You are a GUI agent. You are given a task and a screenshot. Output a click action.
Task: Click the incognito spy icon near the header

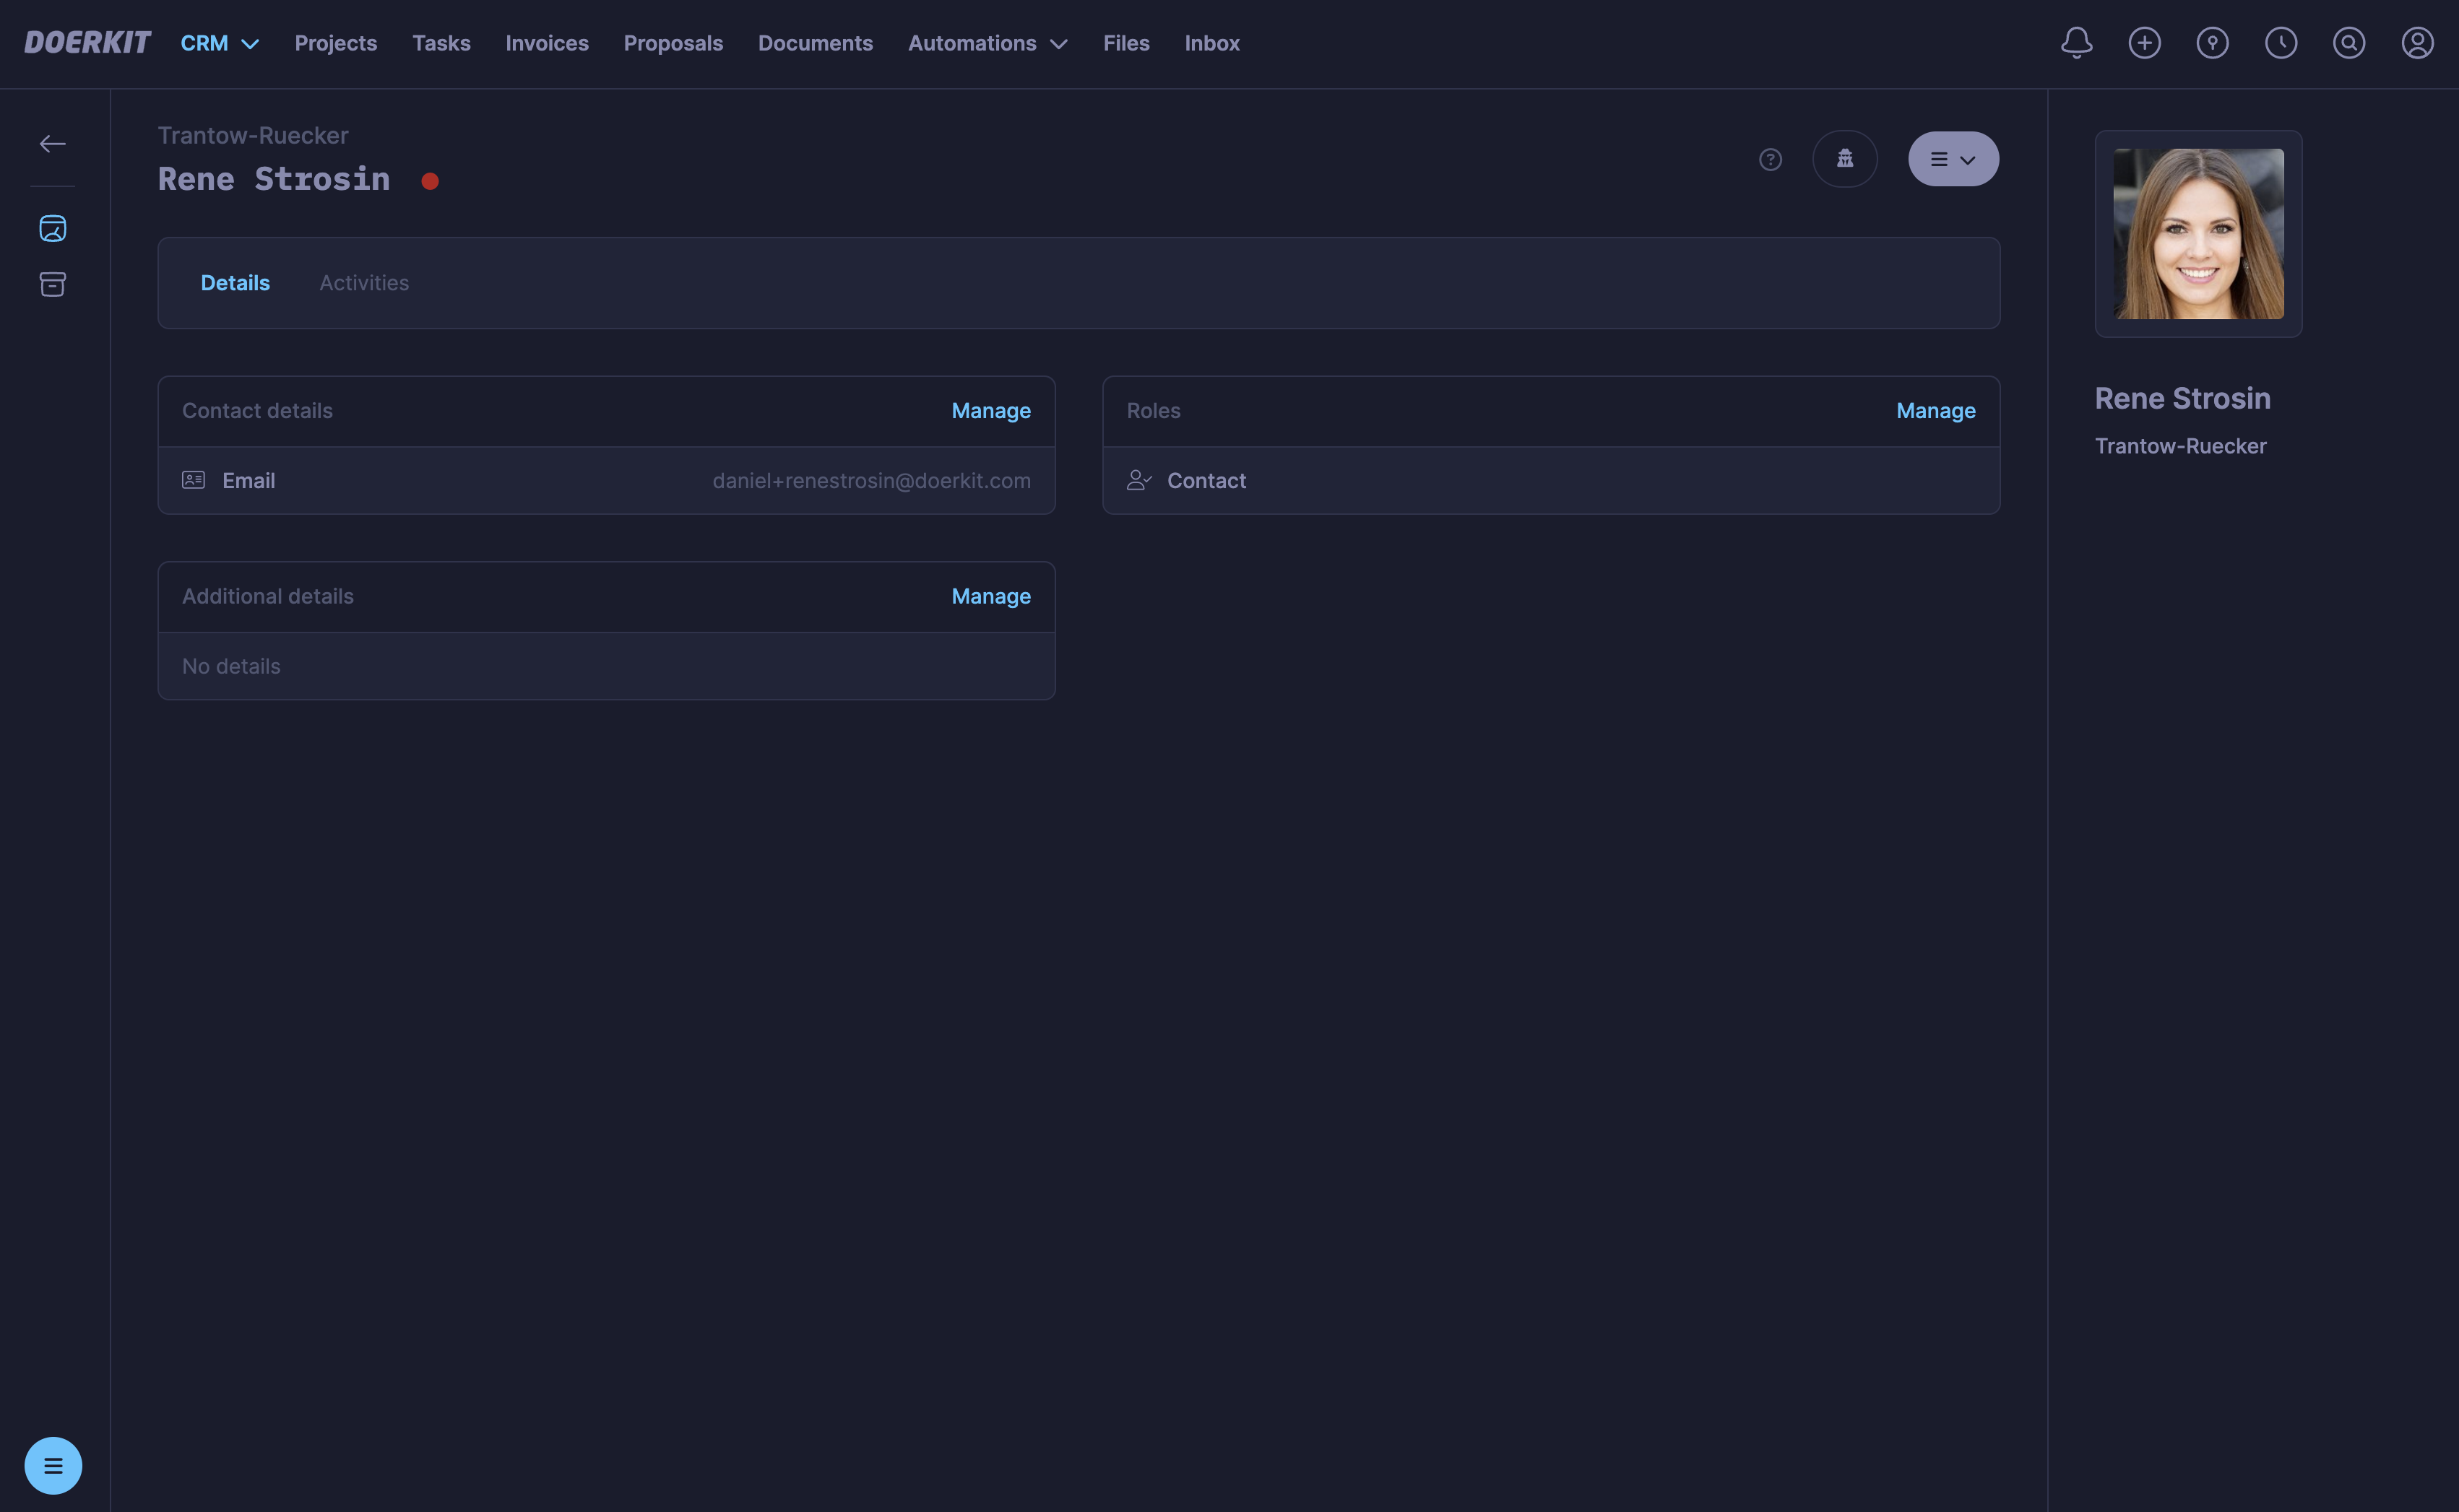tap(1845, 158)
